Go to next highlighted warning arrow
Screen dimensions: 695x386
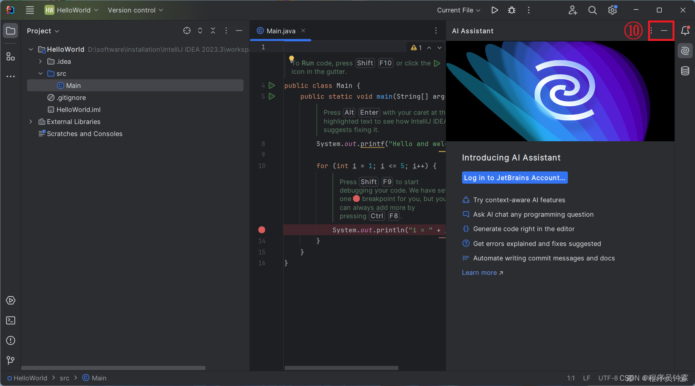click(440, 48)
